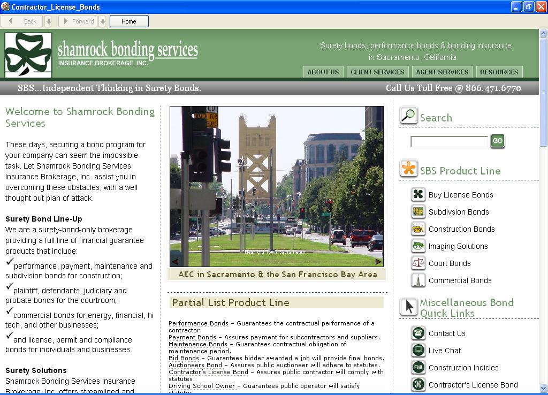Open the Forward history dropdown arrow
This screenshot has width=548, height=395.
102,21
